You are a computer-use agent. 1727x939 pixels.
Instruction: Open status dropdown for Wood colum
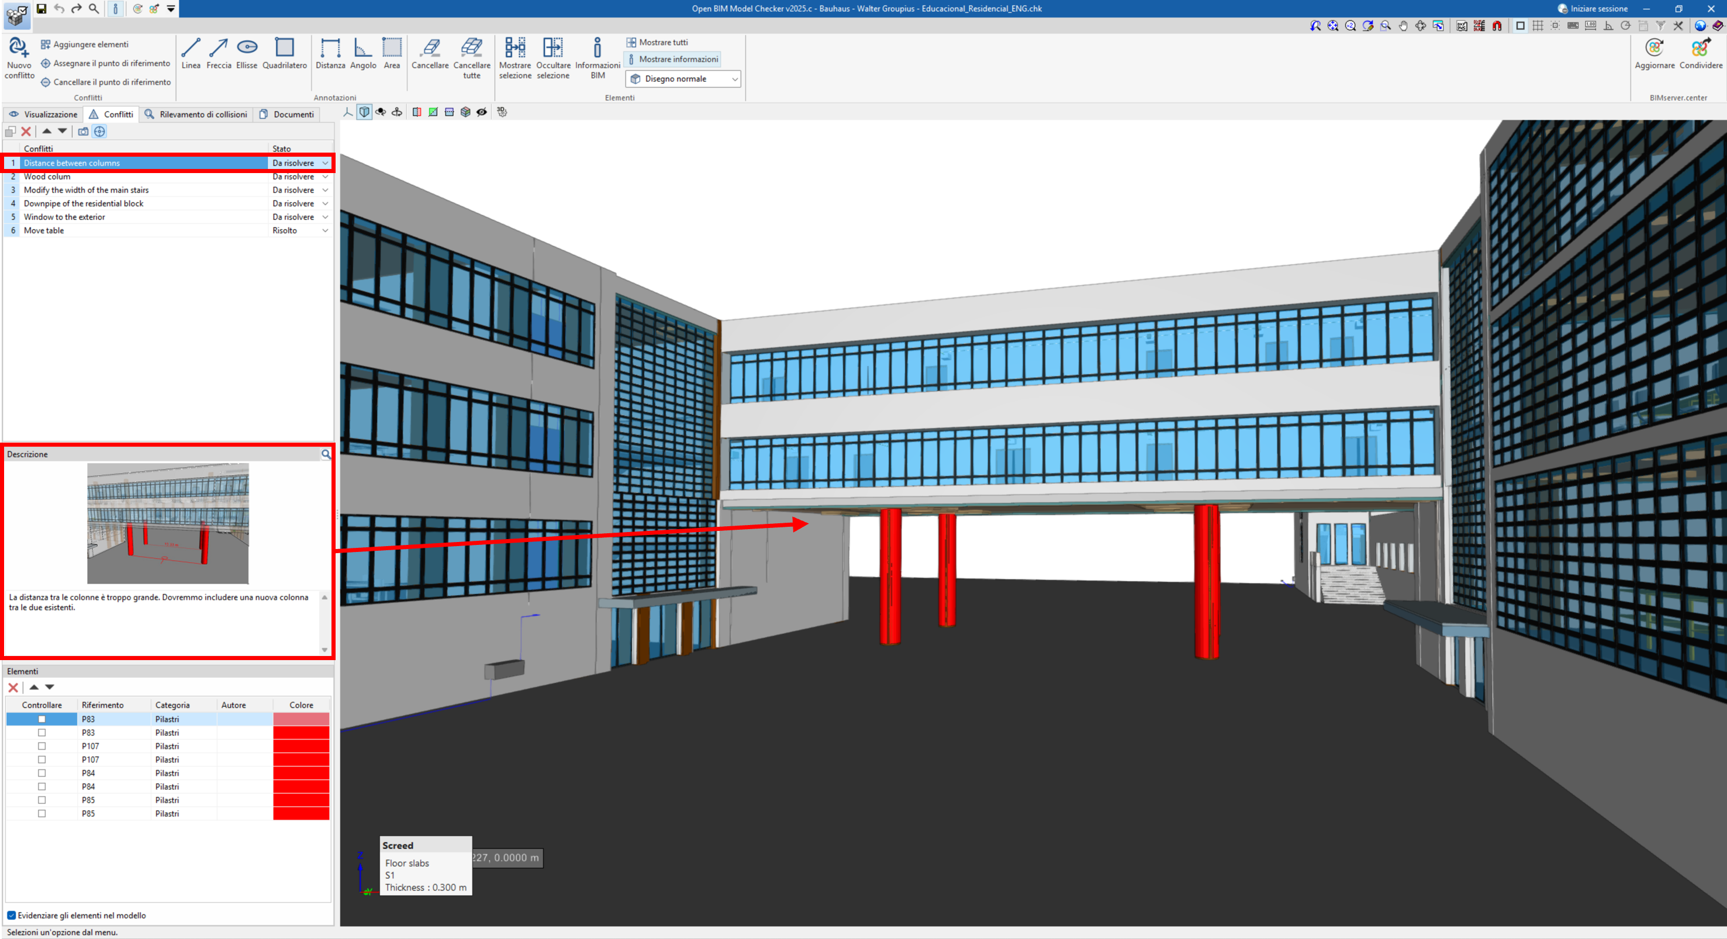click(325, 177)
